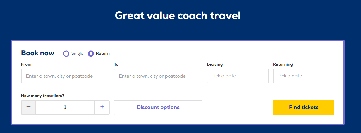Focus the From town or postcode field
Image resolution: width=361 pixels, height=133 pixels.
[65, 76]
